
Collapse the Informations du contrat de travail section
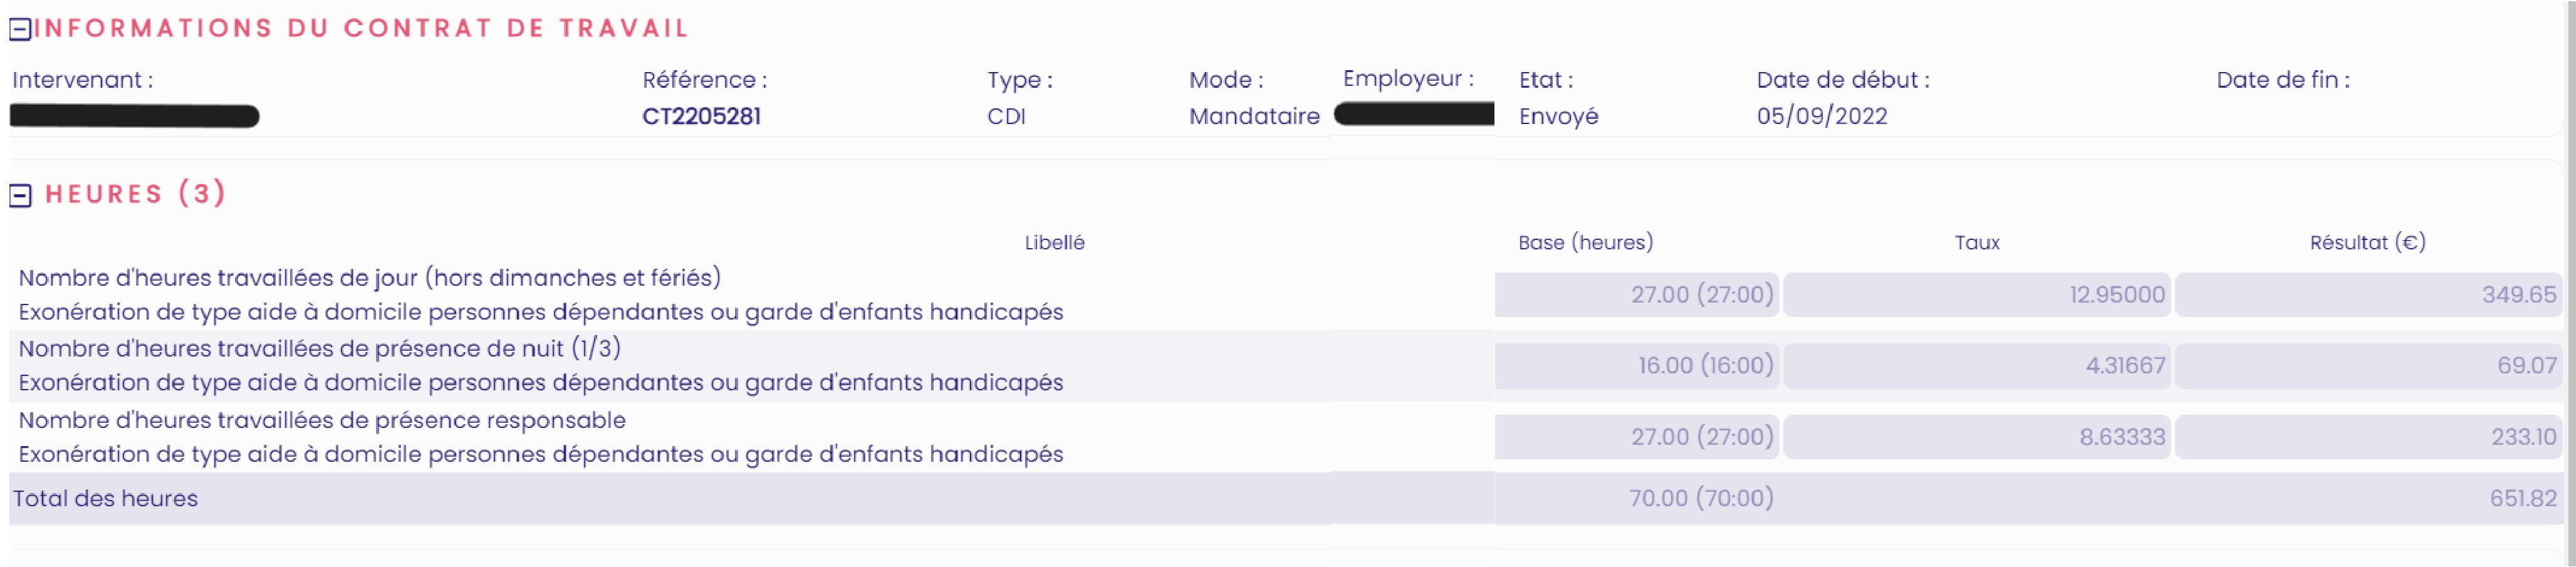[20, 30]
